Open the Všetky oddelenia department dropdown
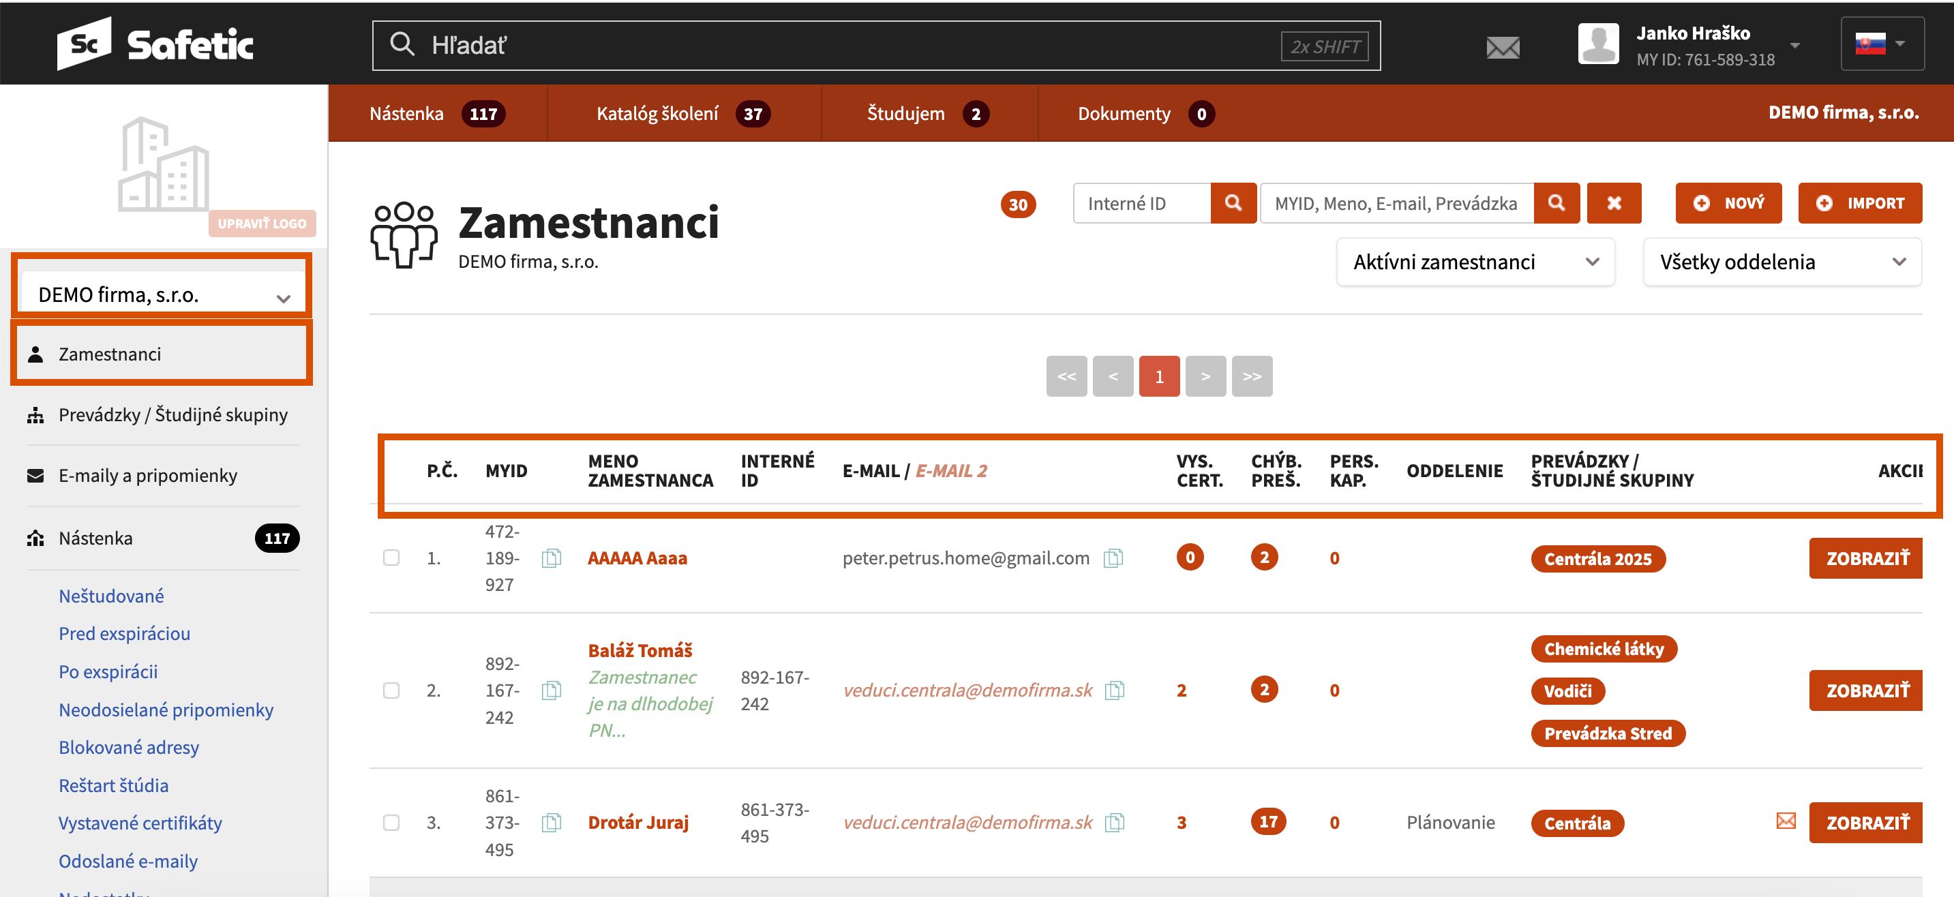This screenshot has width=1954, height=897. 1782,262
